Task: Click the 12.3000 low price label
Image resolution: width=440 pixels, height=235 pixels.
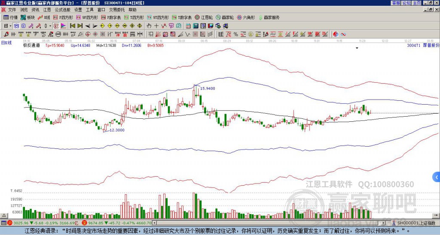Action: tap(117, 130)
